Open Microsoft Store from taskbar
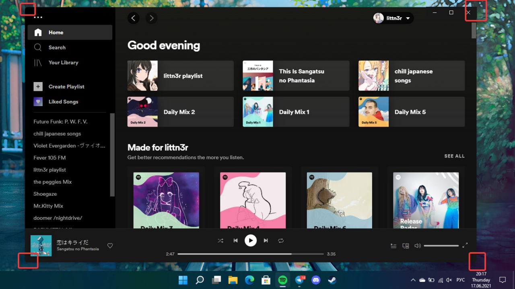This screenshot has height=289, width=515. [x=266, y=280]
